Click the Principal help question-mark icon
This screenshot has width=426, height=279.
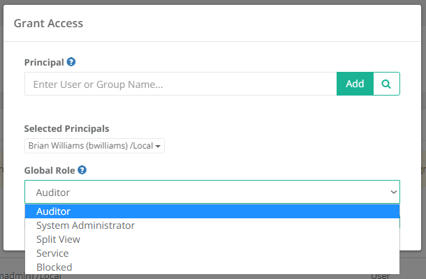71,62
